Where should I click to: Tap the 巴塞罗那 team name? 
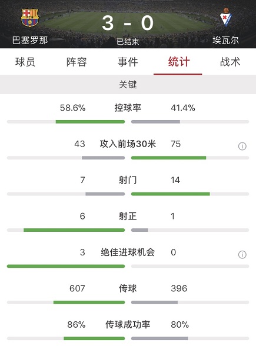point(30,41)
